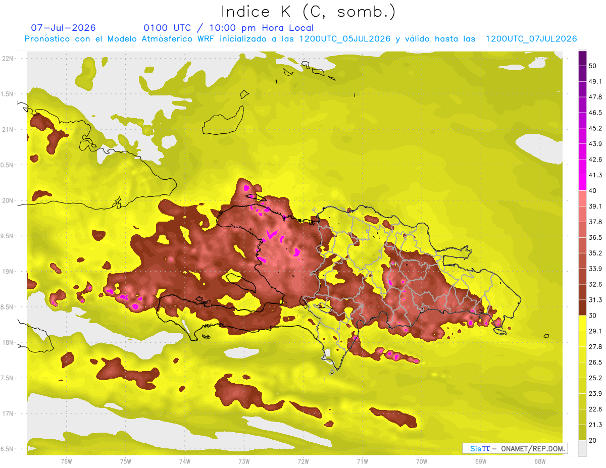Click the "25.2" colorbar value

click(595, 378)
